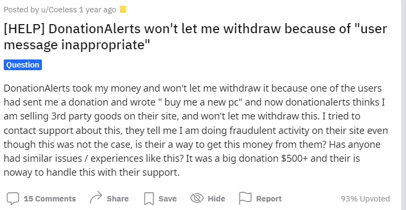Viewport: 406px width, 210px height.
Task: Click the yellow archived post icon
Action: (123, 10)
